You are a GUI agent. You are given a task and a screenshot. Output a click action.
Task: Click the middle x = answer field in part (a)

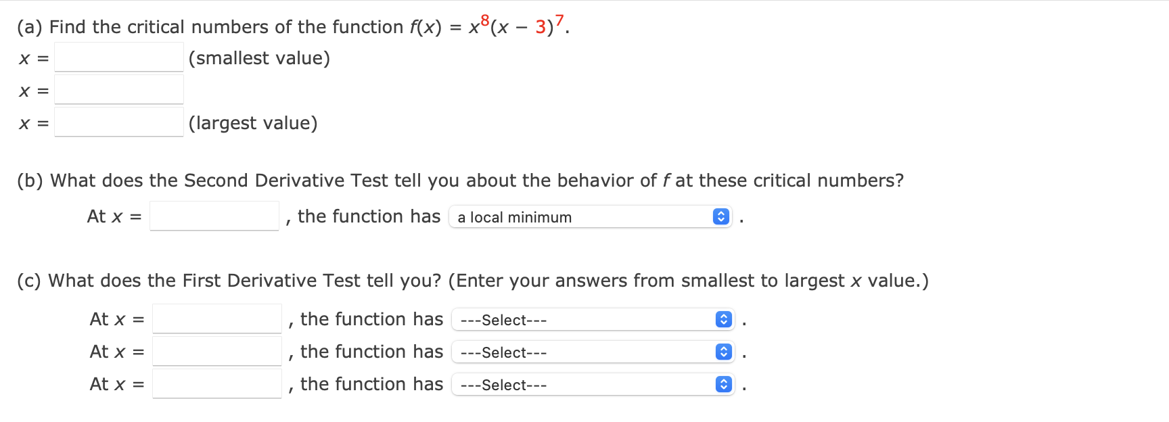(119, 90)
